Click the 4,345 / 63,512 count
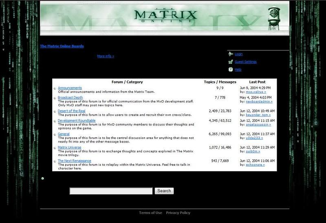This screenshot has width=326, height=223. click(x=220, y=120)
